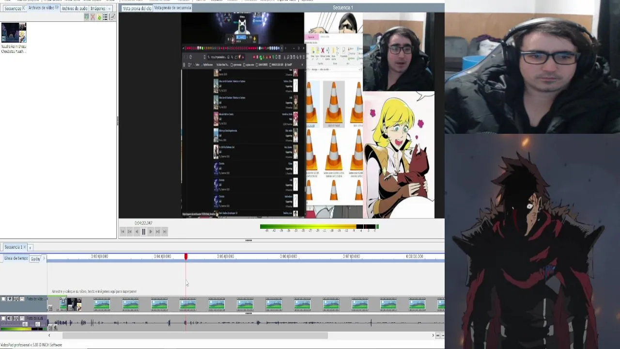This screenshot has height=349, width=620.
Task: Step forward one frame
Action: [x=151, y=232]
